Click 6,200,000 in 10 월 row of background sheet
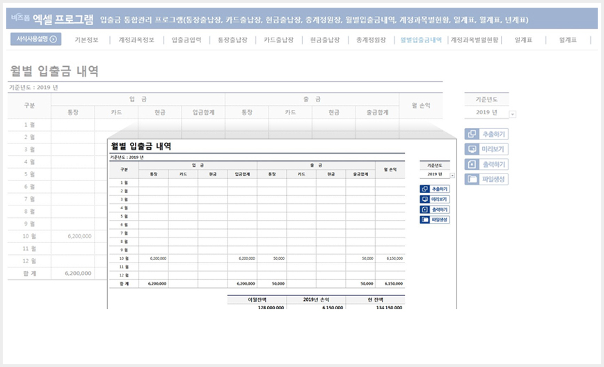604x367 pixels. (x=80, y=236)
